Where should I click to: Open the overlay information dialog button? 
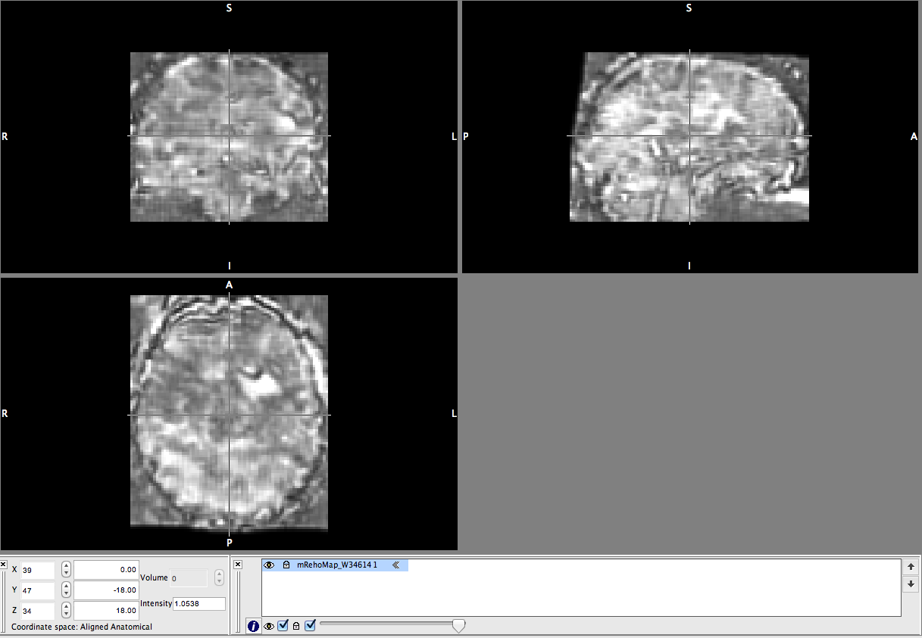click(x=253, y=626)
